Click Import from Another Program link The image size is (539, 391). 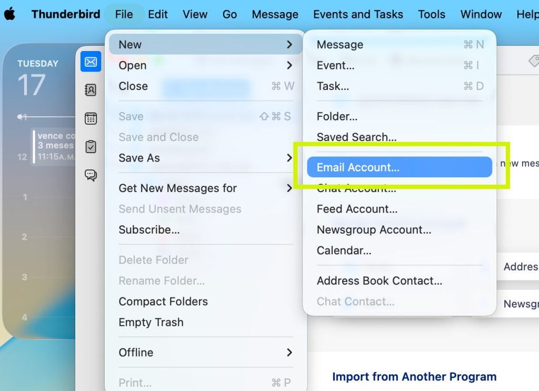click(x=414, y=377)
